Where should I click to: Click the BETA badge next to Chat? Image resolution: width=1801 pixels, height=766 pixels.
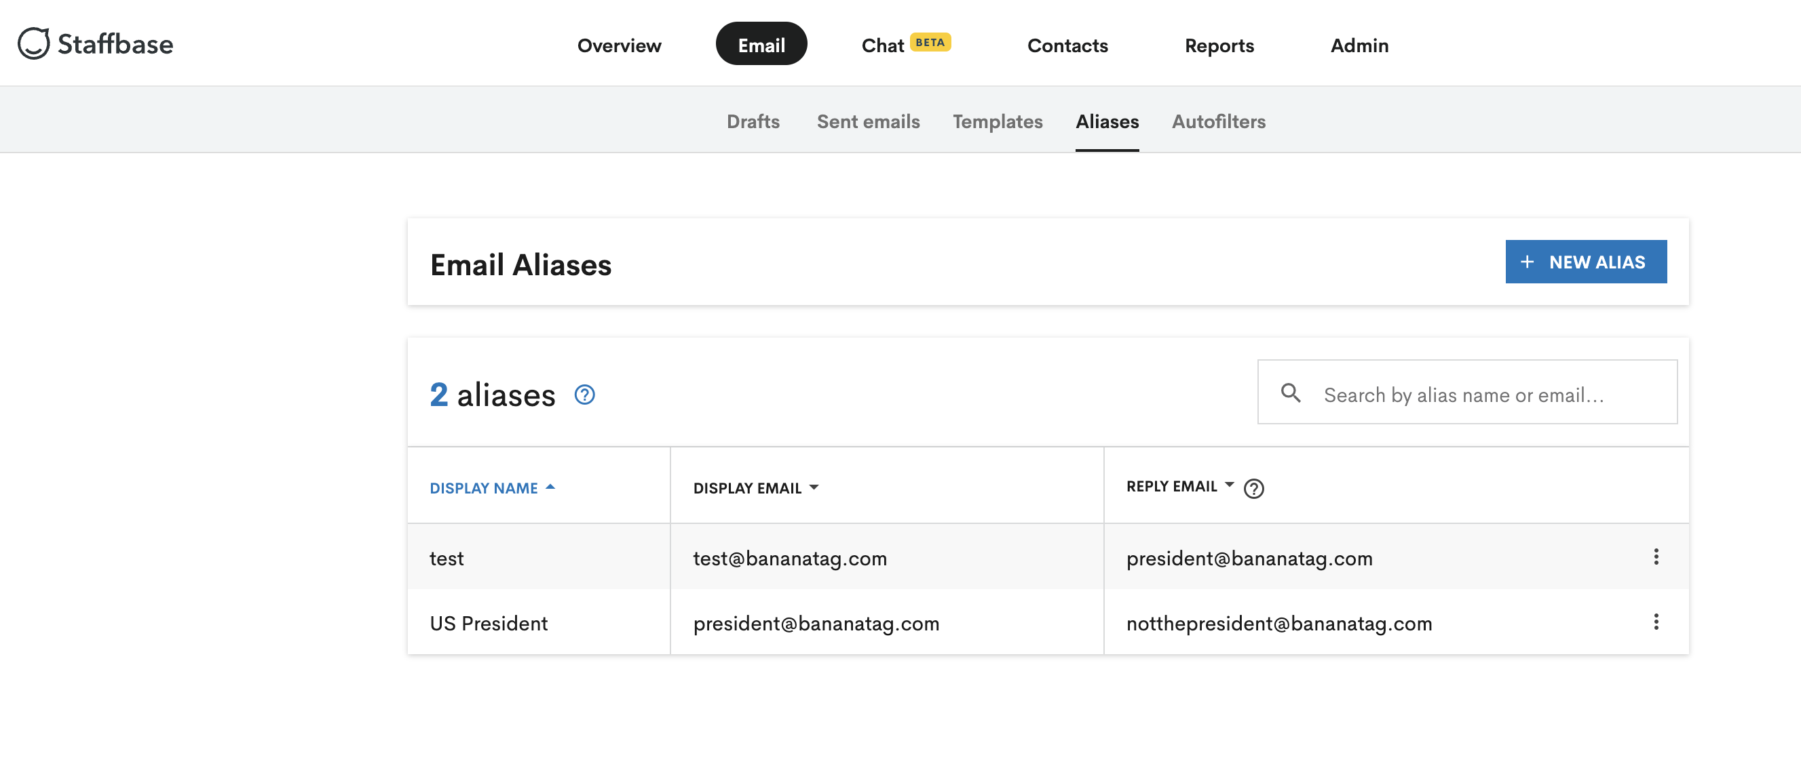(930, 43)
